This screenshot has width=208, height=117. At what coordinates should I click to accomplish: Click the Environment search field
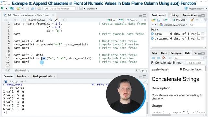[198, 25]
